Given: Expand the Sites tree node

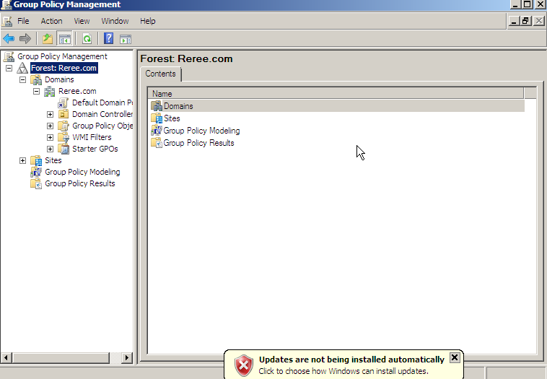Looking at the screenshot, I should click(22, 160).
